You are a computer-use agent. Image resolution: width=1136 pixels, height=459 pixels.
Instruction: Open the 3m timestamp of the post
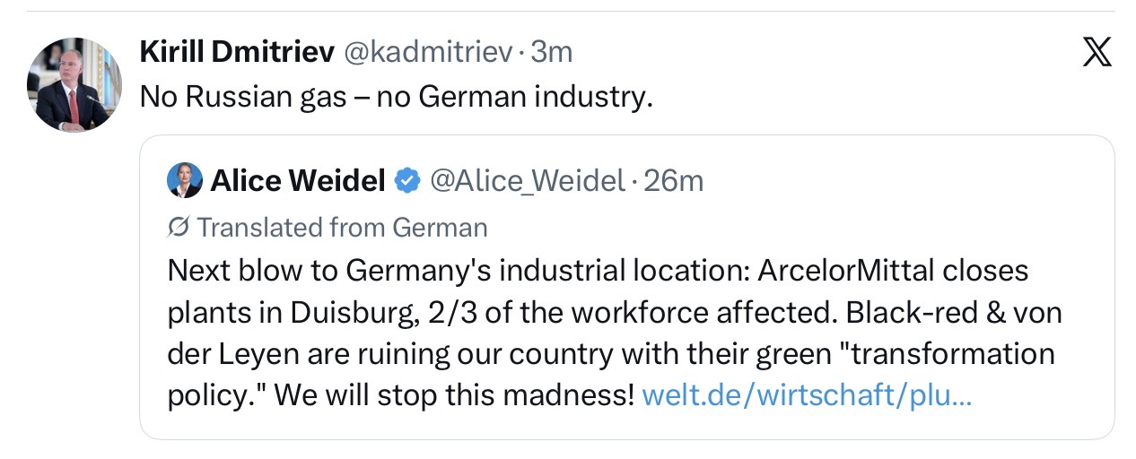point(552,53)
